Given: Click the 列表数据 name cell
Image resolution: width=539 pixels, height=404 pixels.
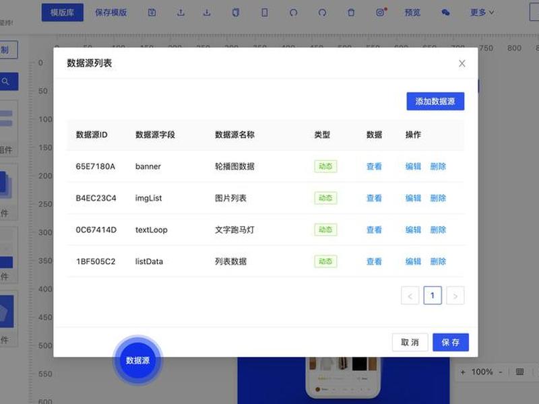Looking at the screenshot, I should coord(230,261).
